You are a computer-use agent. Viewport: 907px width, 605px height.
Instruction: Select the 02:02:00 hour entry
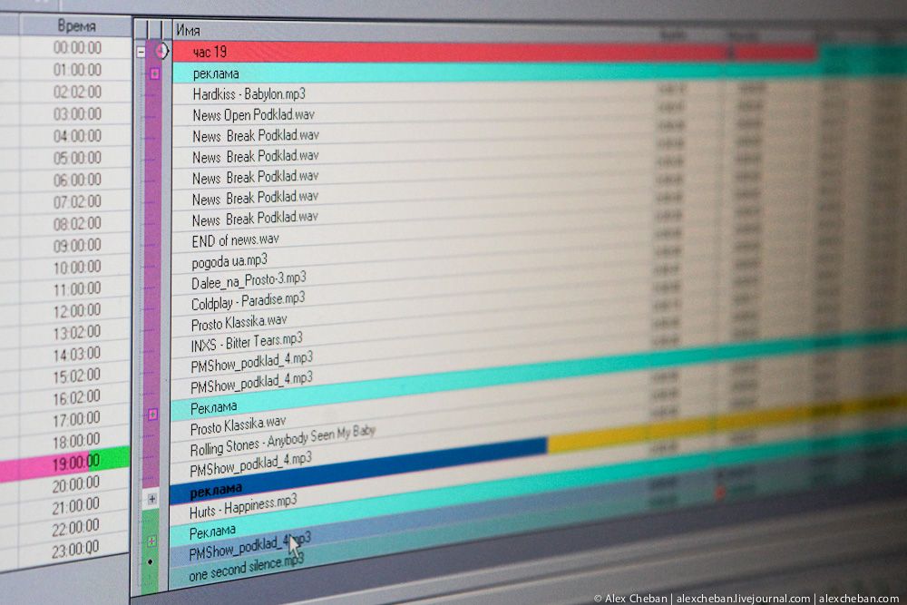tap(77, 92)
